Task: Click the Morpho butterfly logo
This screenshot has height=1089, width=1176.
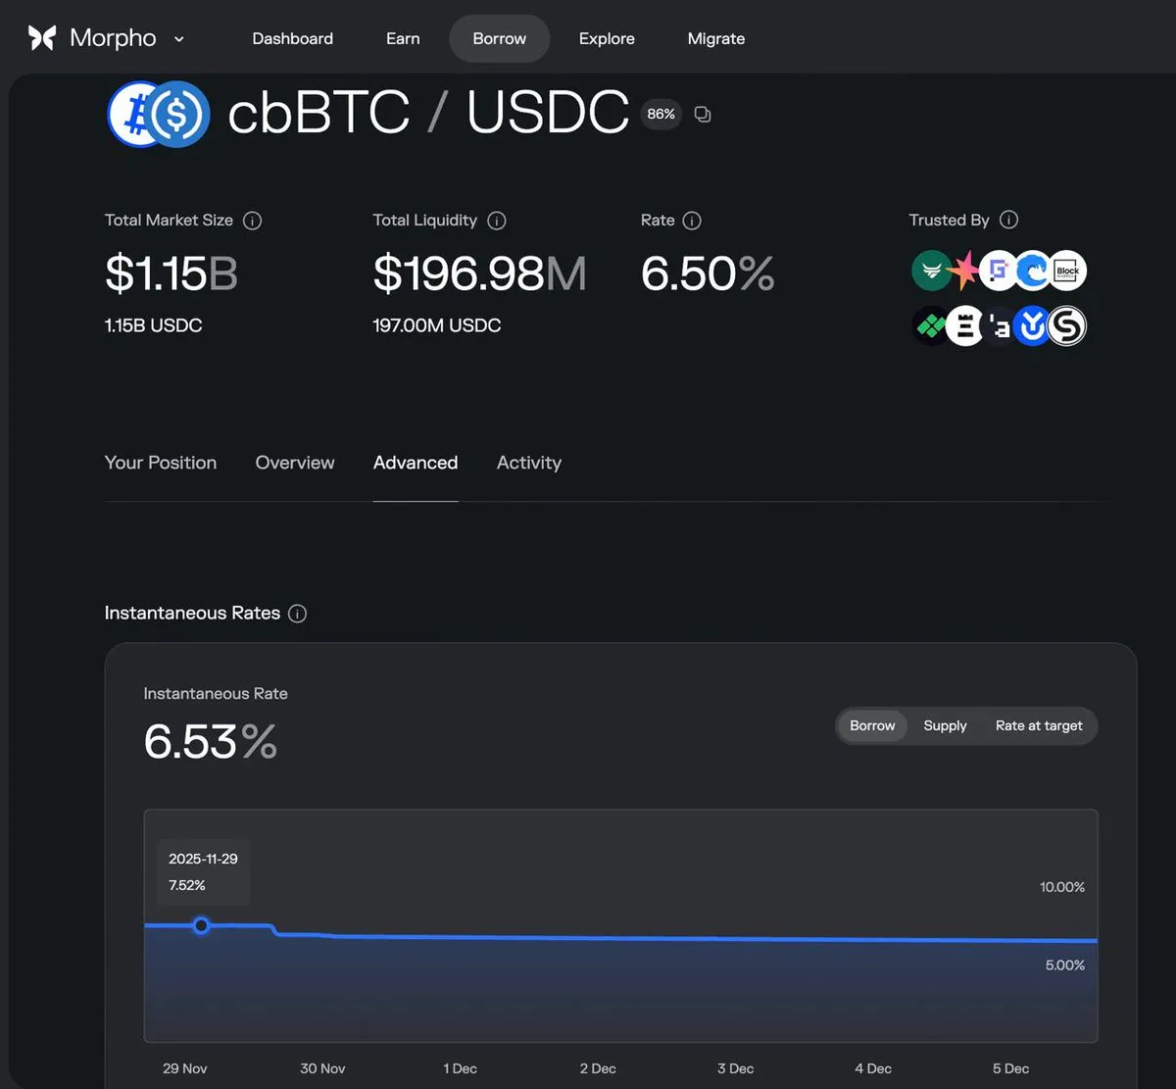Action: point(42,38)
